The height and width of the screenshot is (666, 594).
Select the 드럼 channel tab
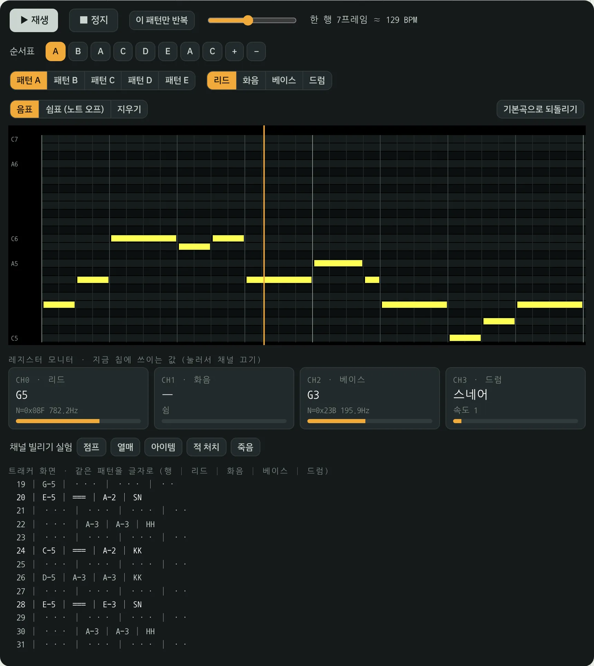pos(317,80)
